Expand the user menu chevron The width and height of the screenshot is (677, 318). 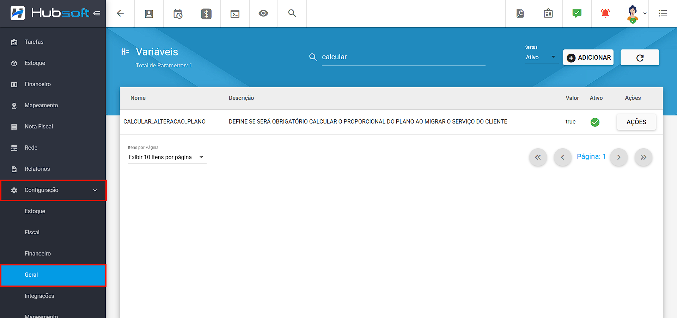645,13
